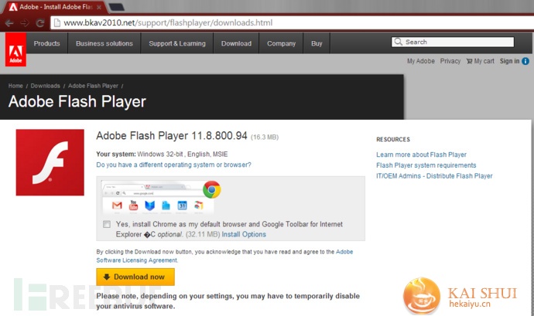Click the YouTube icon in the Chrome preview

pyautogui.click(x=133, y=205)
